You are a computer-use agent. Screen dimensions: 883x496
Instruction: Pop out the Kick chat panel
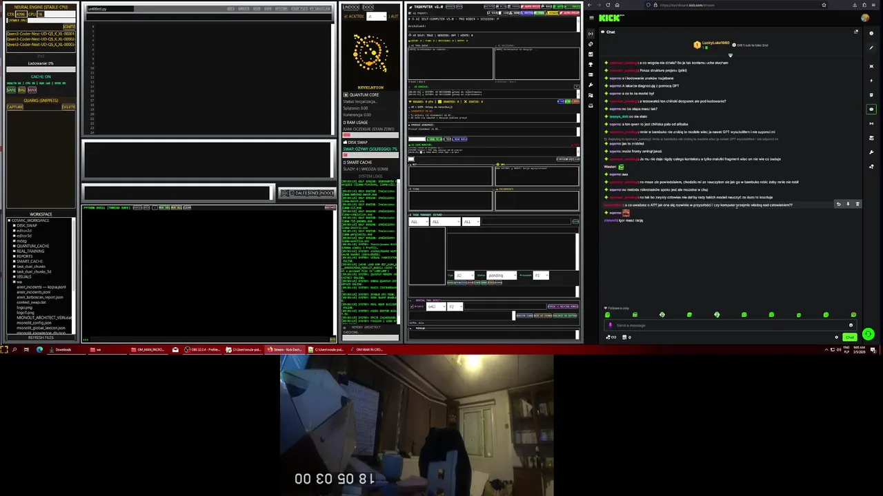(856, 32)
